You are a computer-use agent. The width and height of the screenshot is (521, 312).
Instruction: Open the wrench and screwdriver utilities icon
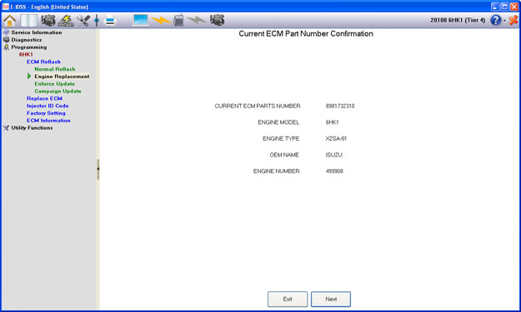pos(83,21)
